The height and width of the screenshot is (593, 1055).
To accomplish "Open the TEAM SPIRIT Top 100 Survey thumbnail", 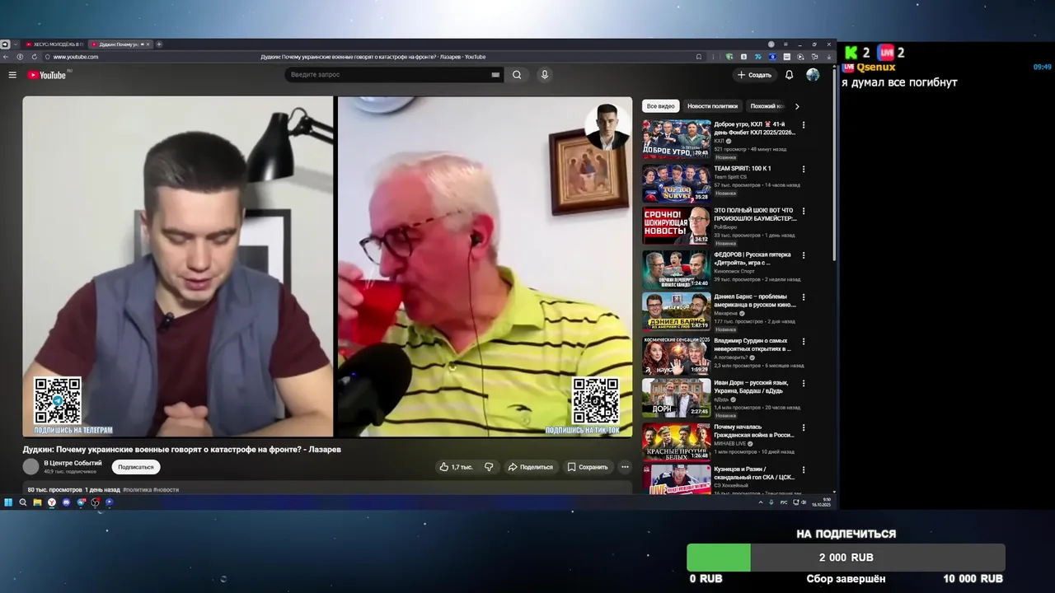I will [x=677, y=183].
